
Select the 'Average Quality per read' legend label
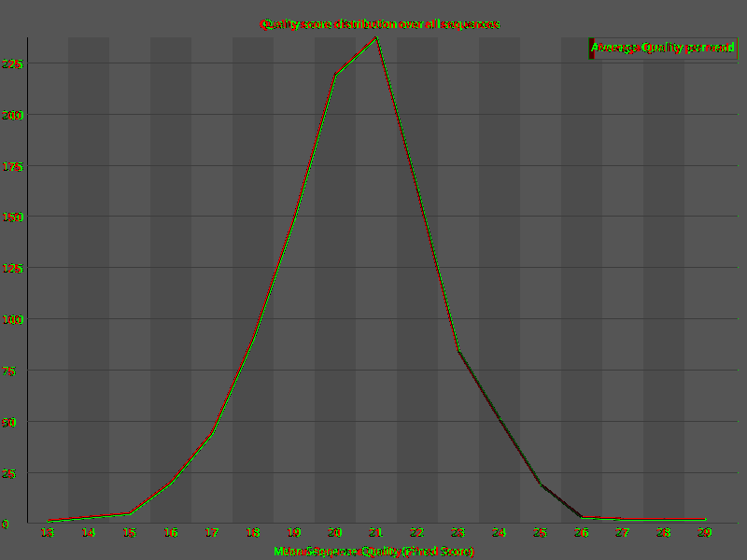pyautogui.click(x=663, y=48)
